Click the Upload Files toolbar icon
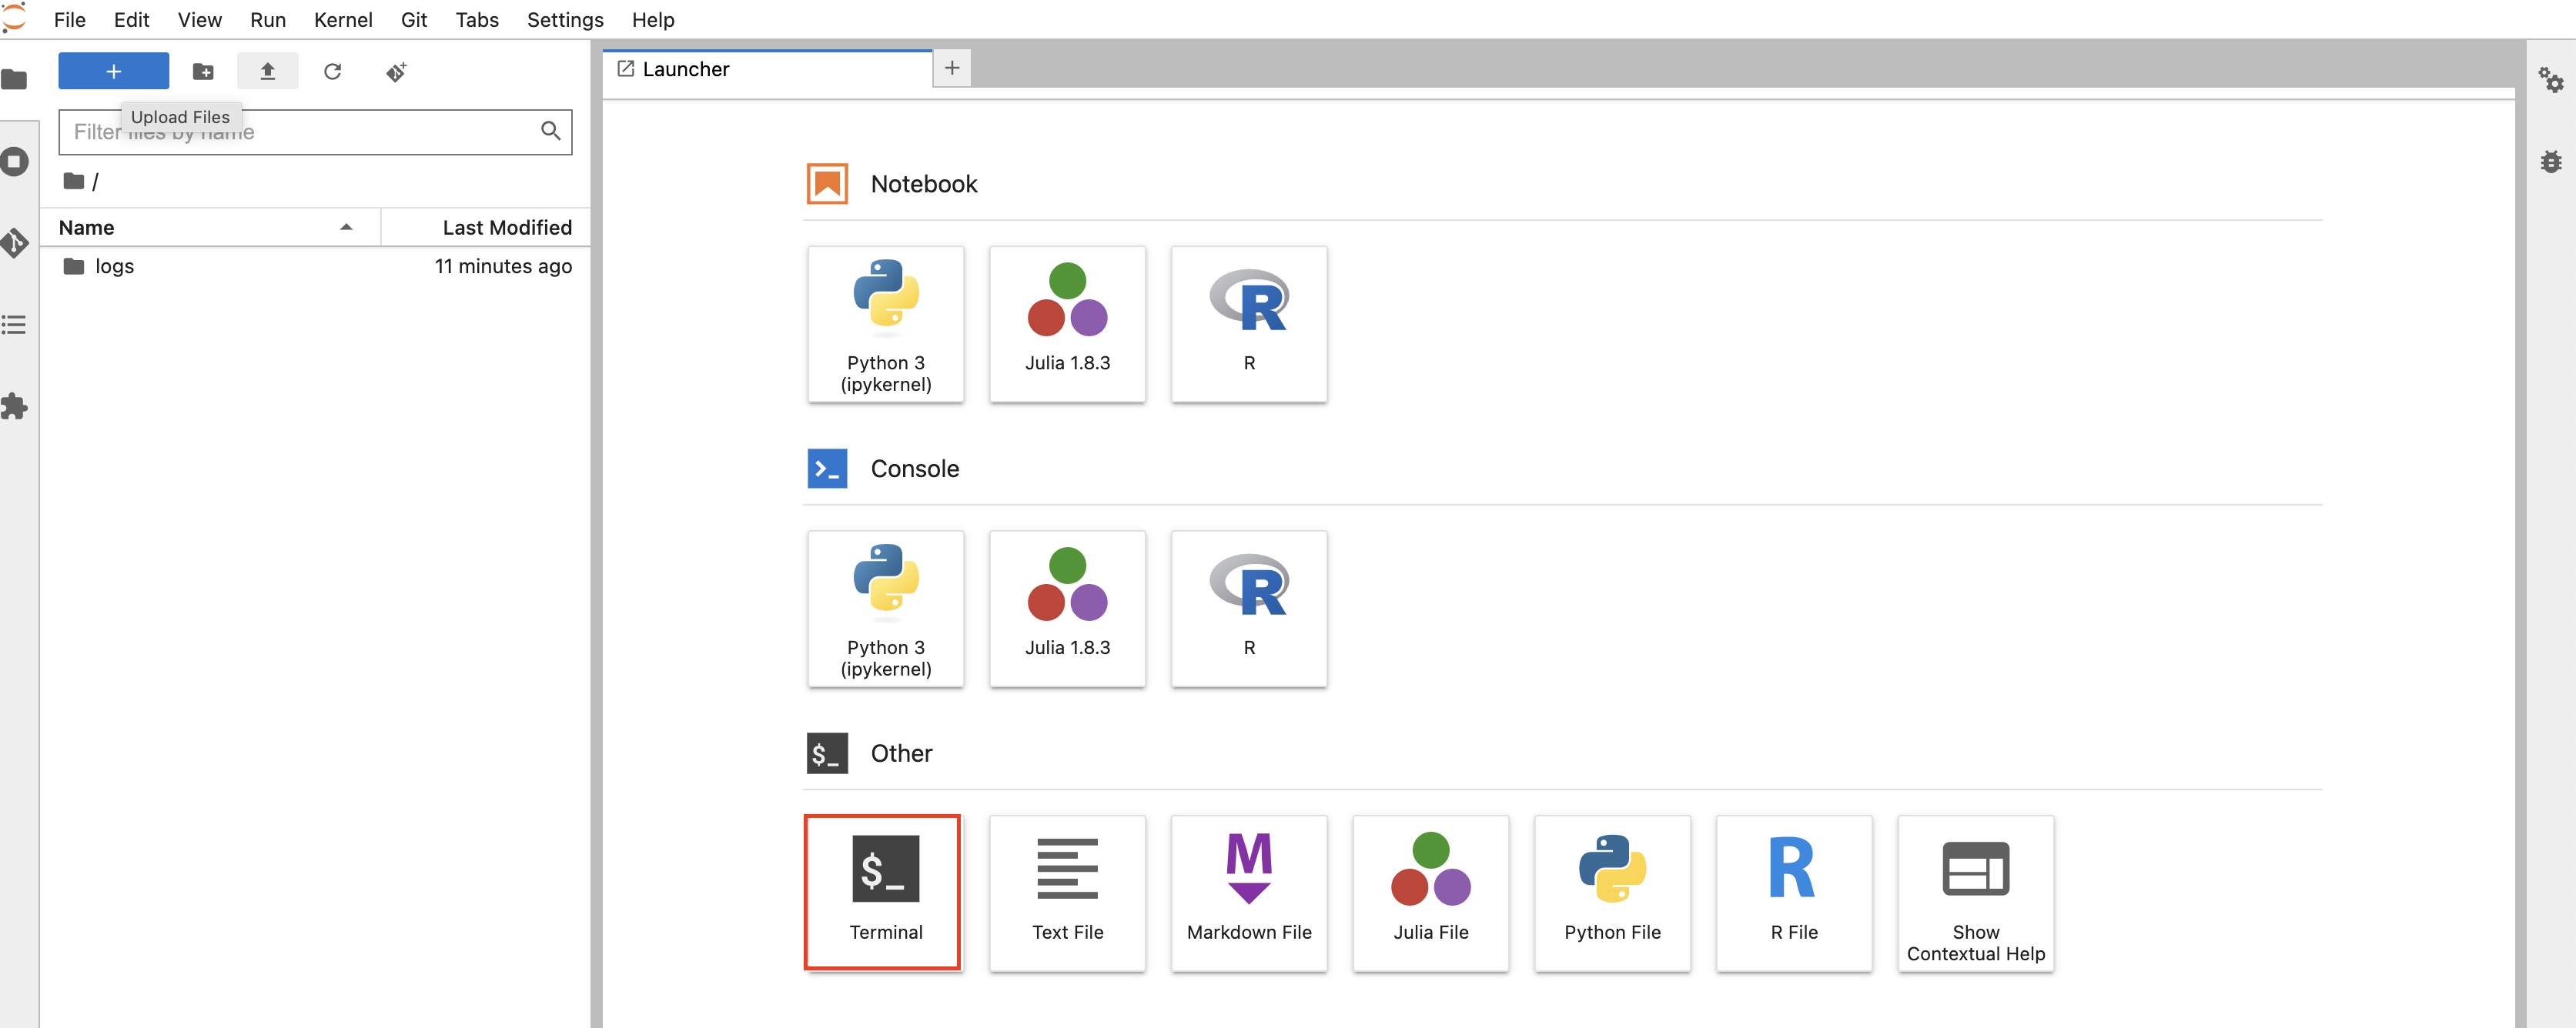The height and width of the screenshot is (1028, 2576). pyautogui.click(x=267, y=72)
